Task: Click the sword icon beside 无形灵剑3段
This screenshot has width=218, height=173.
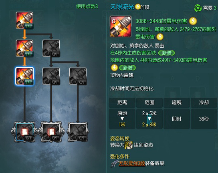Action: (x=115, y=163)
